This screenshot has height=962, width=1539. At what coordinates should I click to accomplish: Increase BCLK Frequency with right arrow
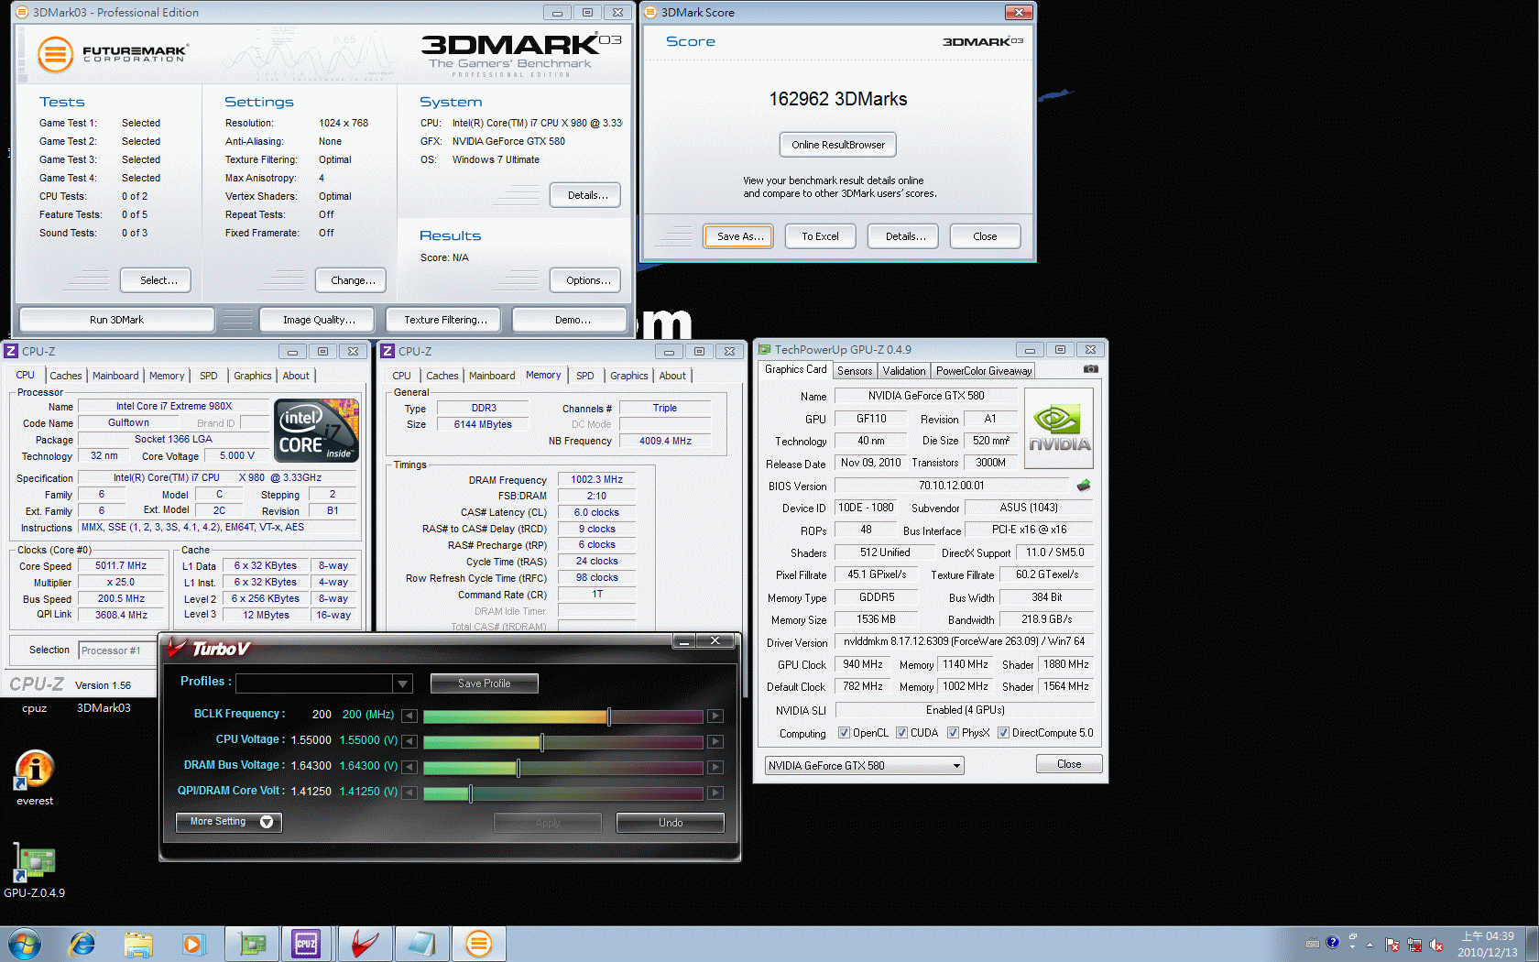pos(715,716)
